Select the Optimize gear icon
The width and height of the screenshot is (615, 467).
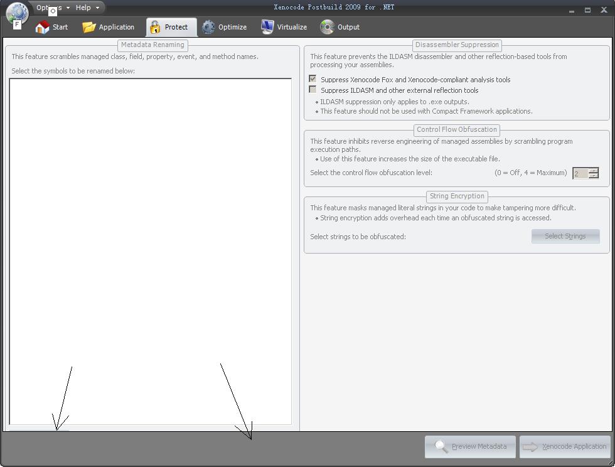(208, 27)
